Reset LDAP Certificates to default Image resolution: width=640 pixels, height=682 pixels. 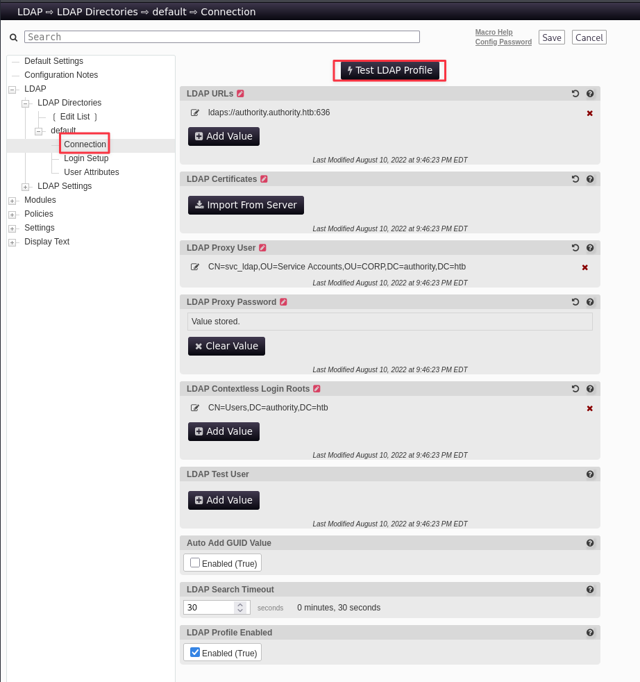[x=575, y=178]
